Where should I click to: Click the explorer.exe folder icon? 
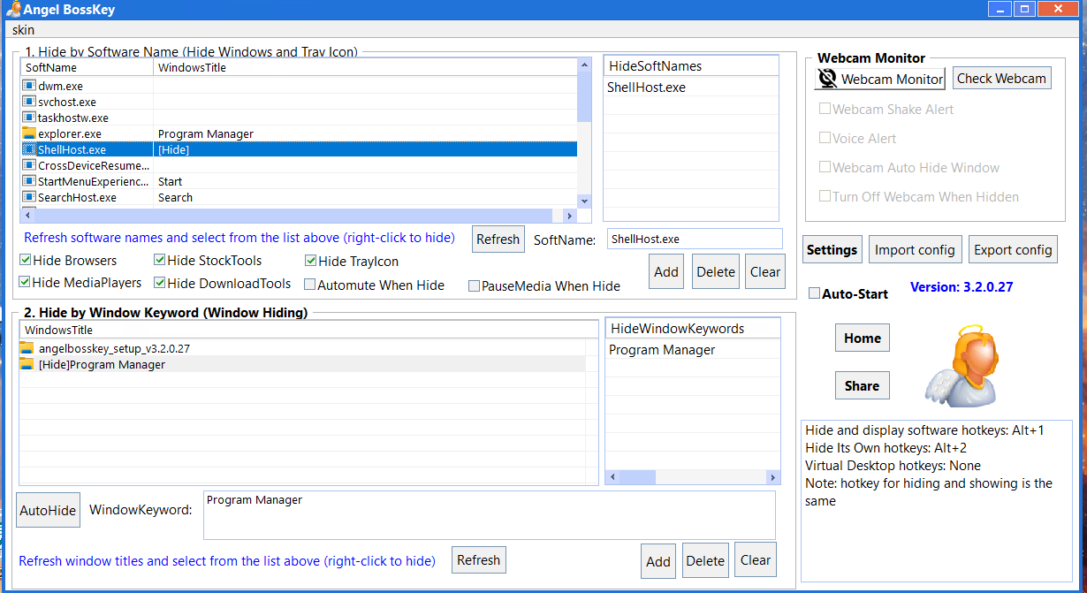click(28, 133)
